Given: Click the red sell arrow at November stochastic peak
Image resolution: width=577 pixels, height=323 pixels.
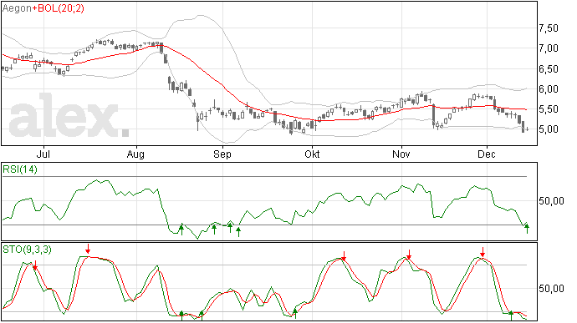Looking at the screenshot, I should click(x=409, y=255).
